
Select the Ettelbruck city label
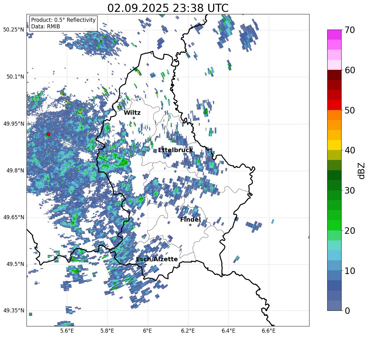click(x=175, y=150)
